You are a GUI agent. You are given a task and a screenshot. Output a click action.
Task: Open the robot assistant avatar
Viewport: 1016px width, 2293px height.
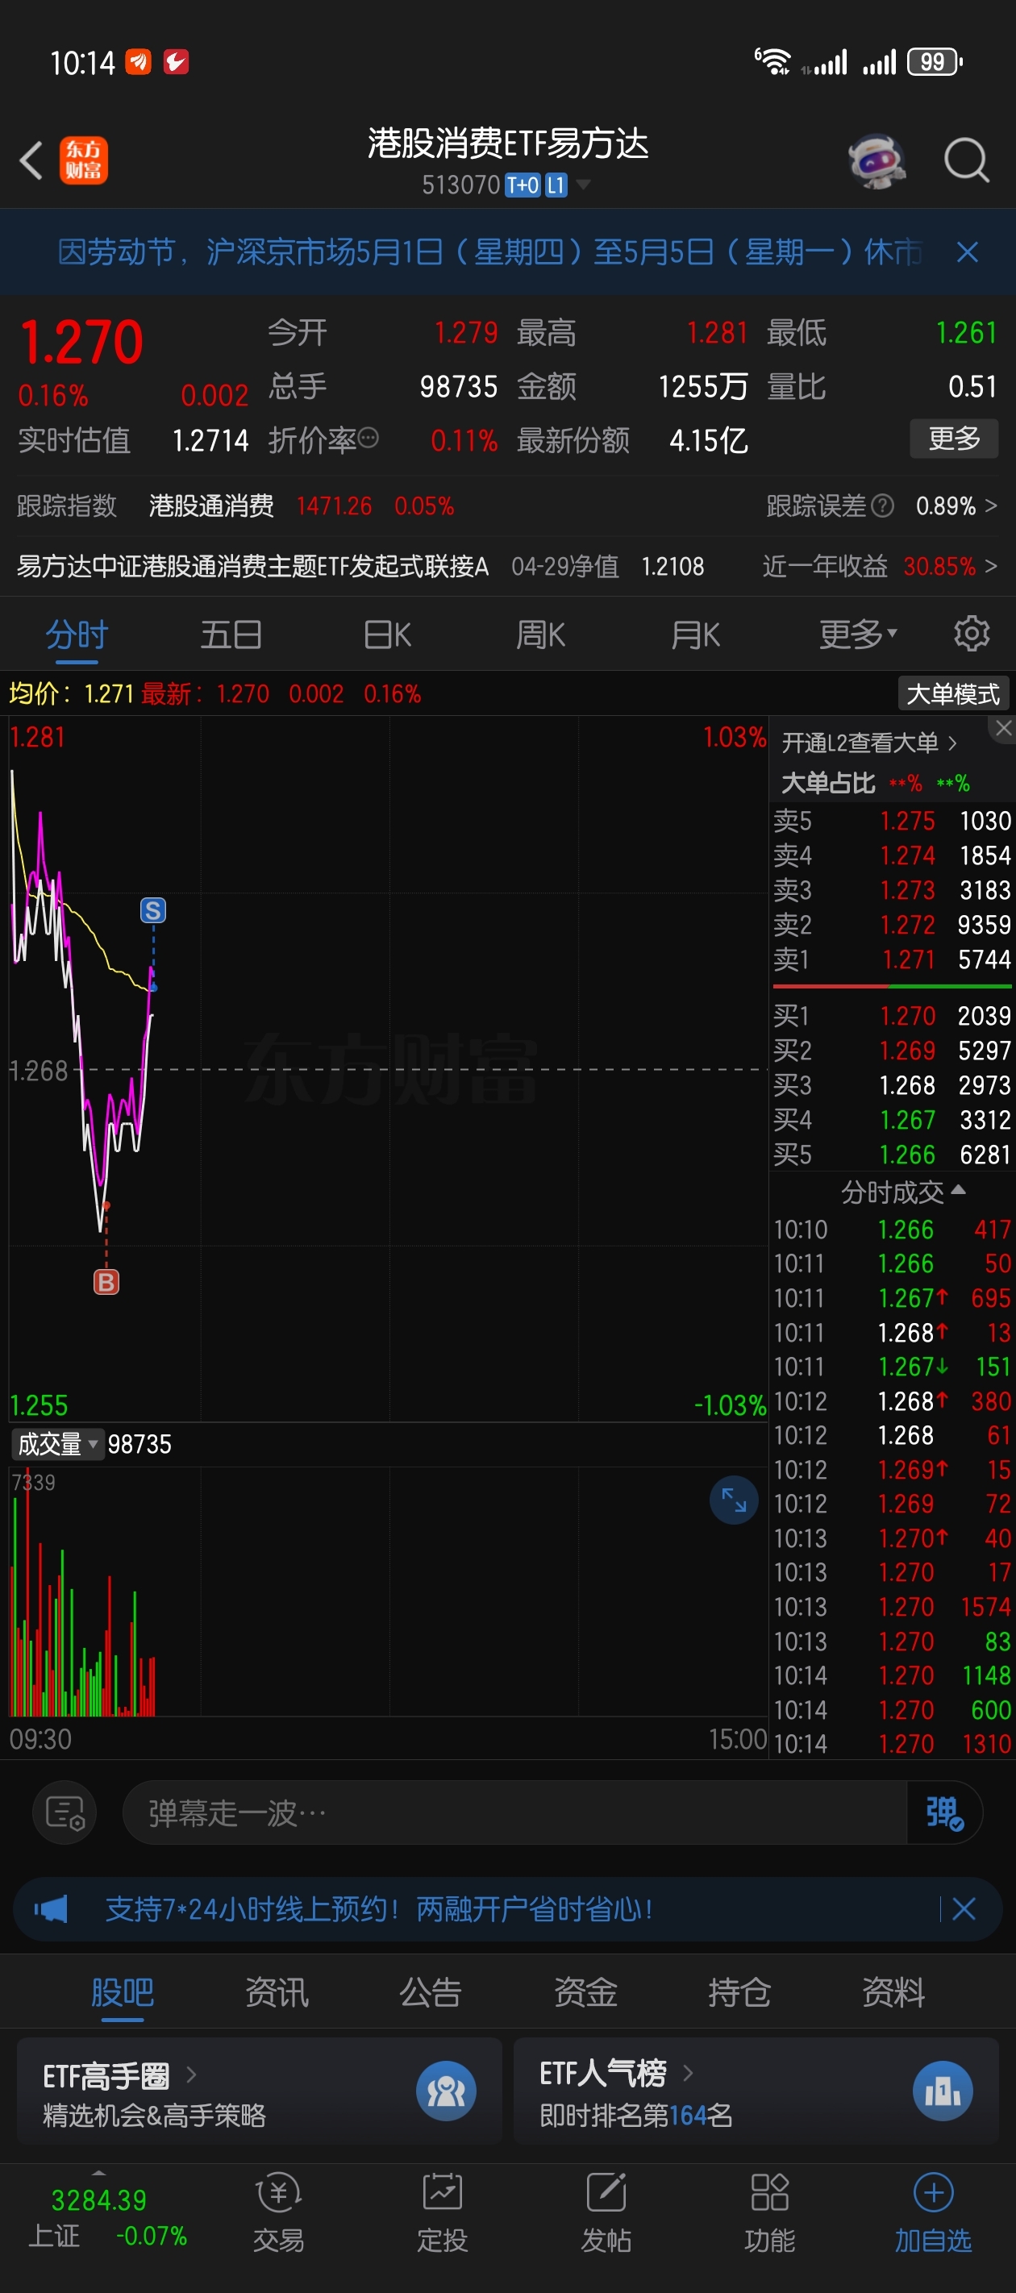pos(877,161)
